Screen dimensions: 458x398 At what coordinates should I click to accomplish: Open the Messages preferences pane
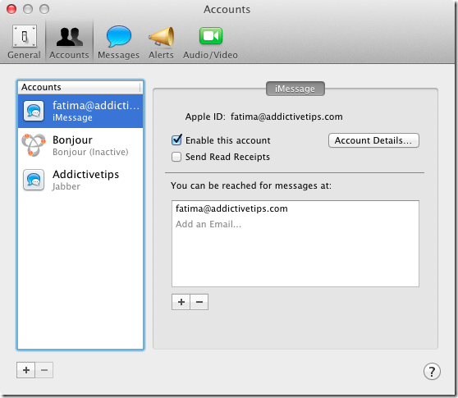pyautogui.click(x=118, y=42)
